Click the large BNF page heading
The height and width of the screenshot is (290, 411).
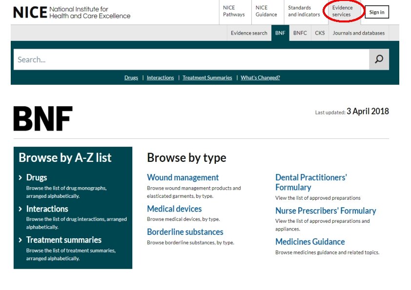coord(43,118)
